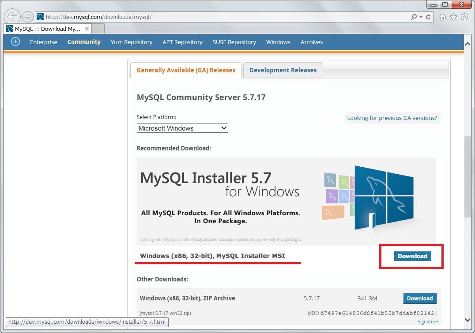Open the Yum Repository menu item
The height and width of the screenshot is (333, 475).
pos(131,42)
